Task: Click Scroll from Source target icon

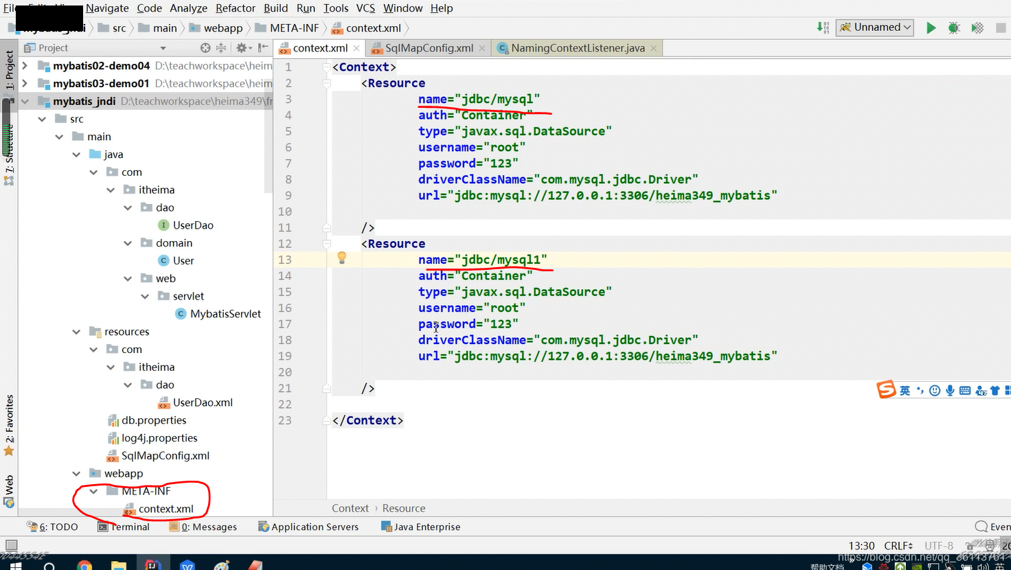Action: click(205, 48)
